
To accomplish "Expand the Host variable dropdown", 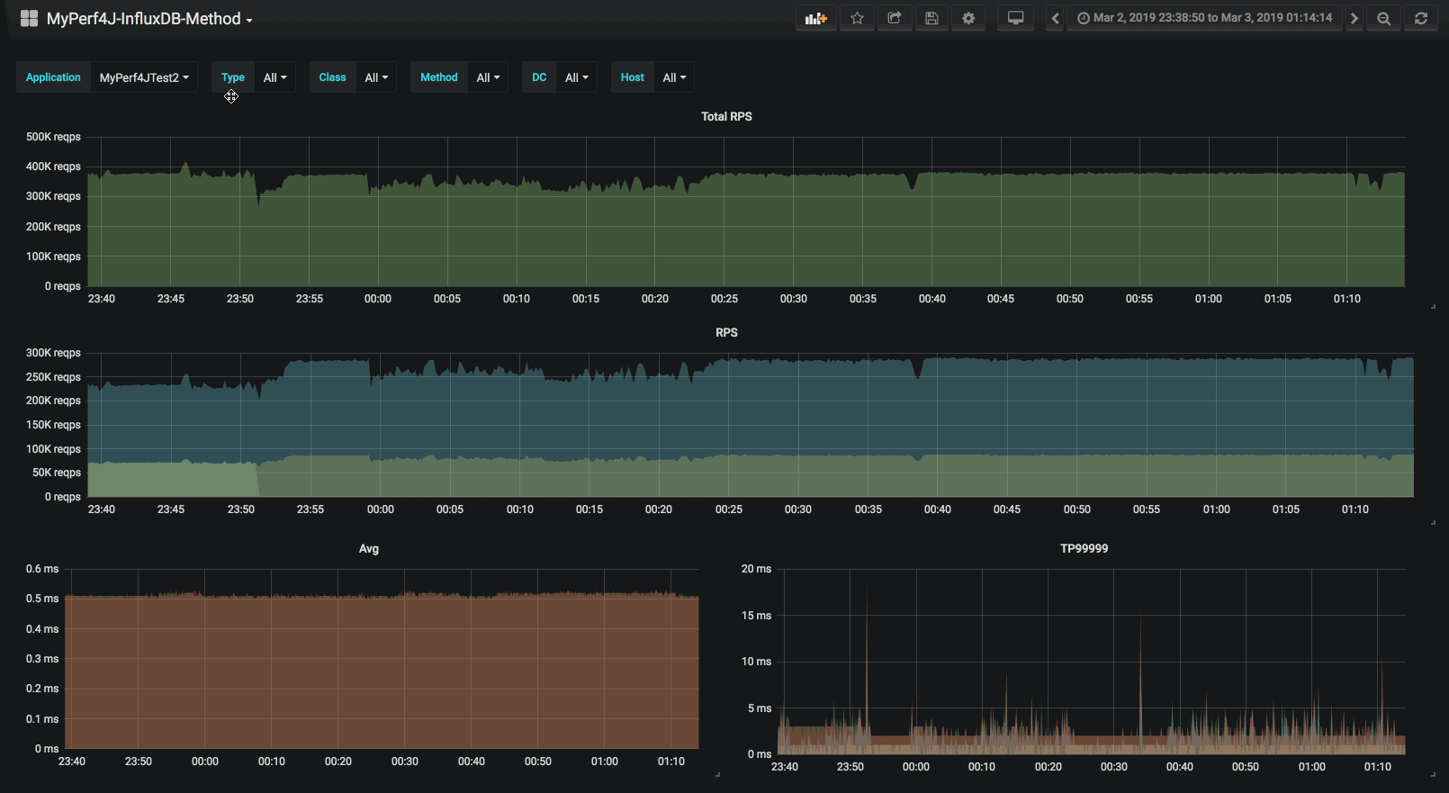I will [674, 77].
